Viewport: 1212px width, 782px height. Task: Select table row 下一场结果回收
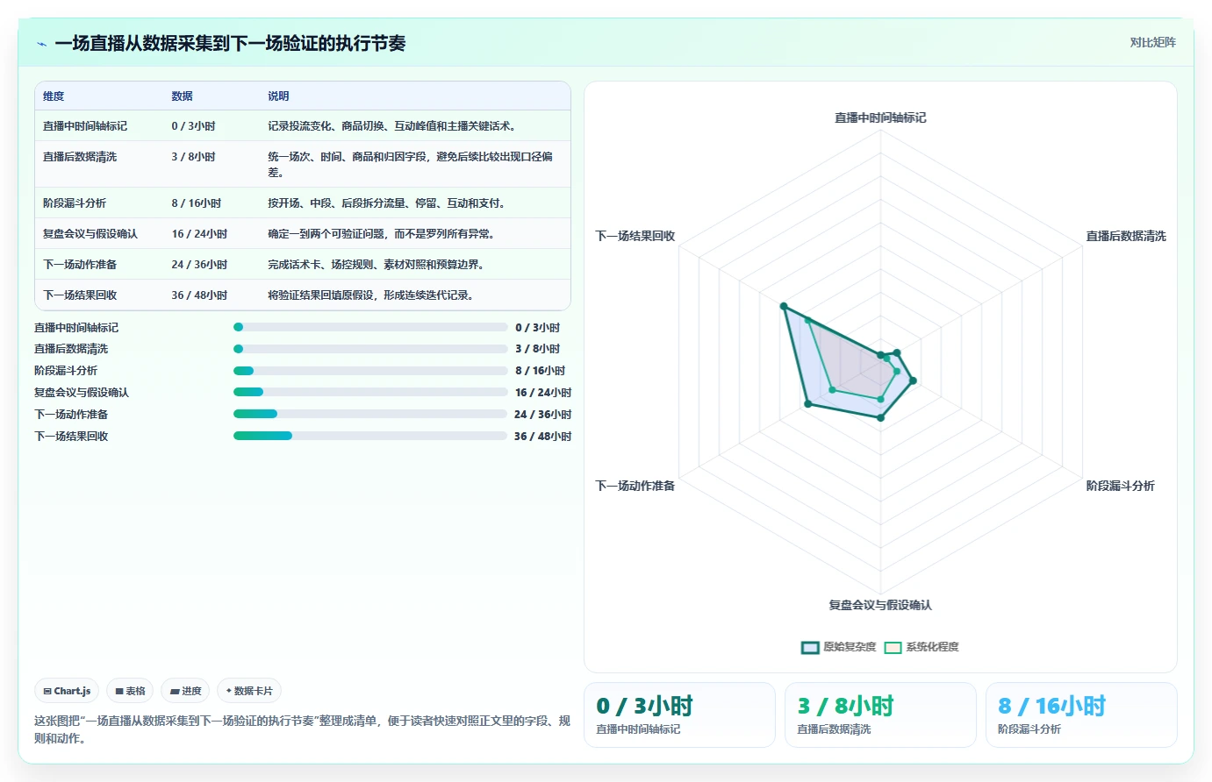point(303,295)
